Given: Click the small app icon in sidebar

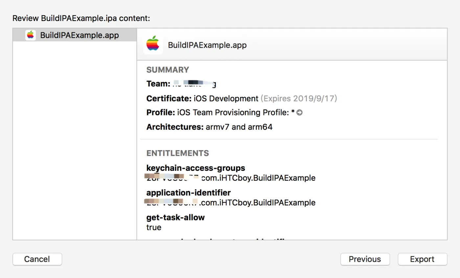Looking at the screenshot, I should (x=31, y=35).
